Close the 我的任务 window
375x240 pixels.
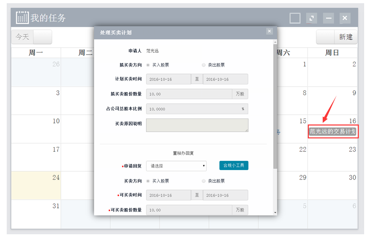[345, 18]
